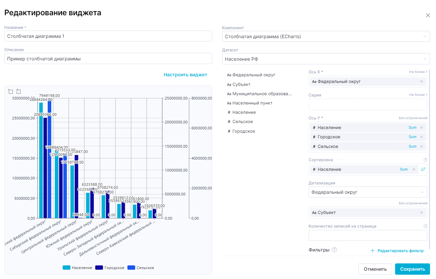The height and width of the screenshot is (279, 436).
Task: Toggle Население series in the chart legend
Action: point(77,268)
